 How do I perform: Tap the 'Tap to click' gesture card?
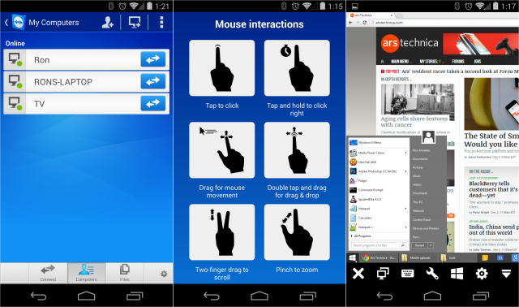click(221, 68)
